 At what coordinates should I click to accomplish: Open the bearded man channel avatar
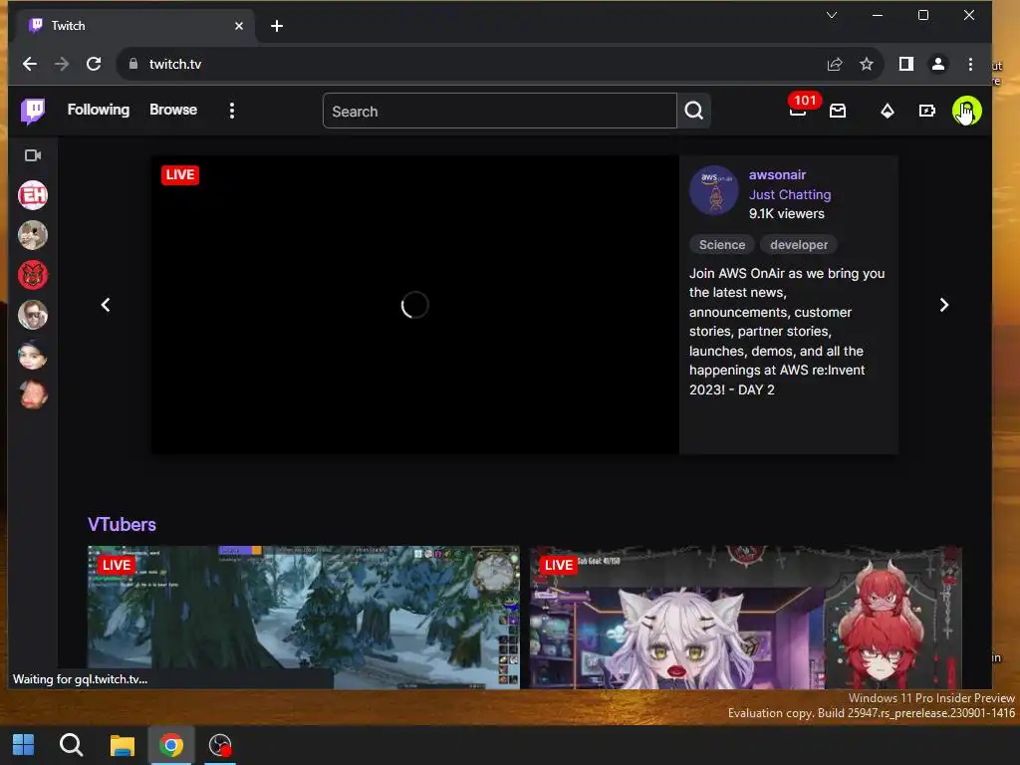33,315
